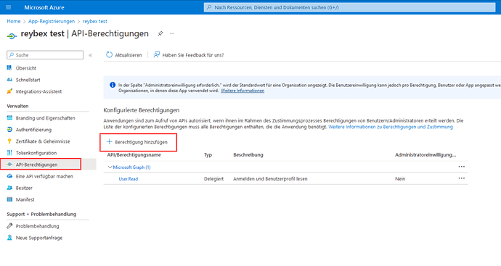
Task: Click the Aktualisieren button label
Action: tap(129, 55)
